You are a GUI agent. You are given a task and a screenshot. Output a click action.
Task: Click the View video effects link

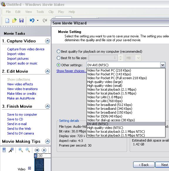point(20,84)
